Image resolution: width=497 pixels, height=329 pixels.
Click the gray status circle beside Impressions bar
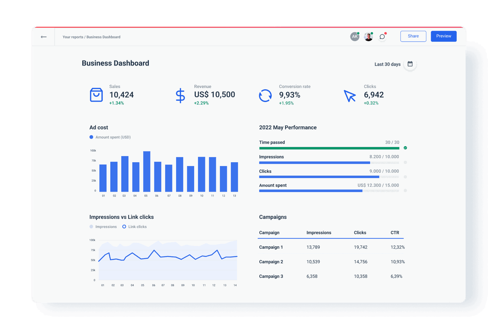pos(405,162)
